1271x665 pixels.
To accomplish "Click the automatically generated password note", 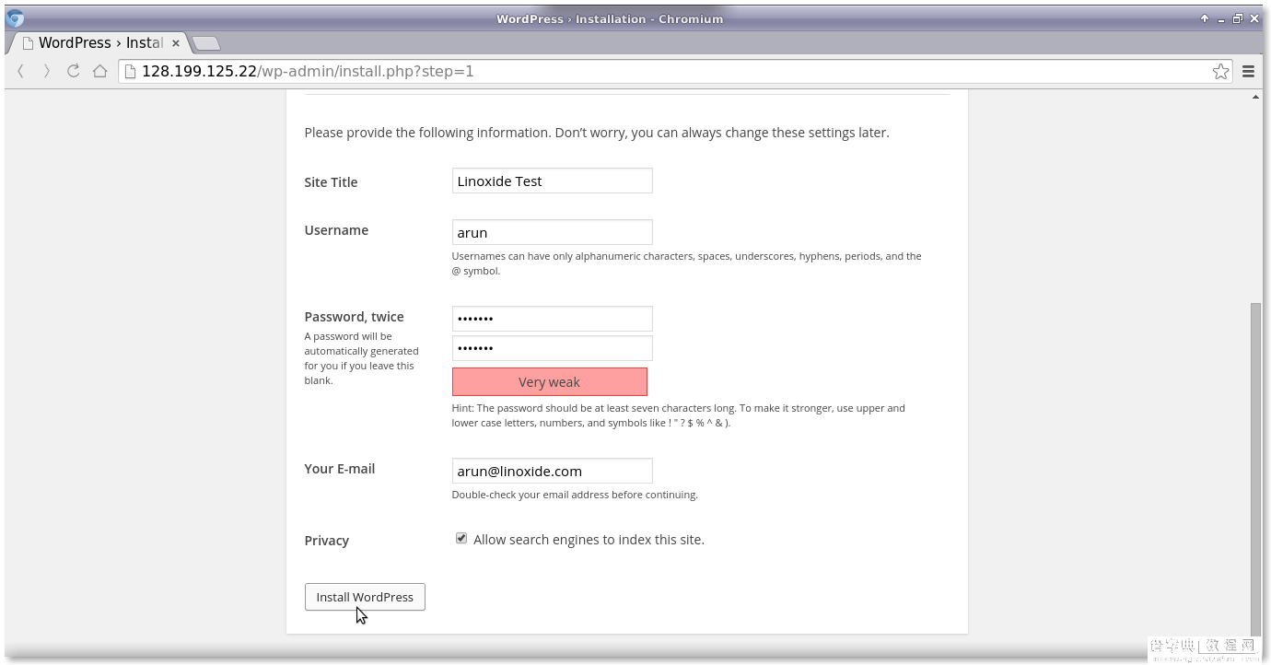I will [361, 358].
